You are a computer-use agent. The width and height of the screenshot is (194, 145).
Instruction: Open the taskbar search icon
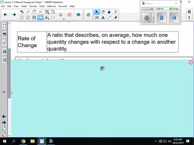pyautogui.click(x=14, y=141)
